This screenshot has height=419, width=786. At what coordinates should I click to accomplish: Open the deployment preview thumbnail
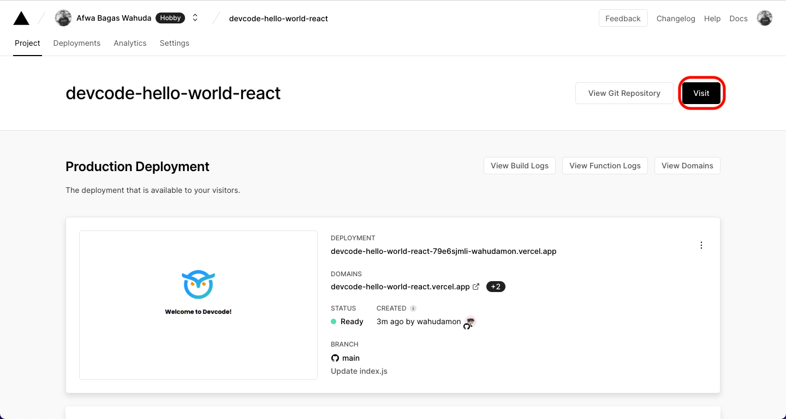(x=198, y=305)
